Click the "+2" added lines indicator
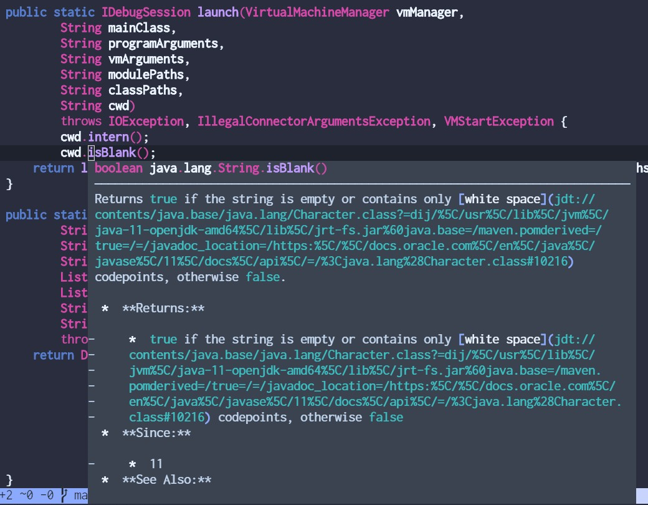The width and height of the screenshot is (648, 505). [x=7, y=498]
